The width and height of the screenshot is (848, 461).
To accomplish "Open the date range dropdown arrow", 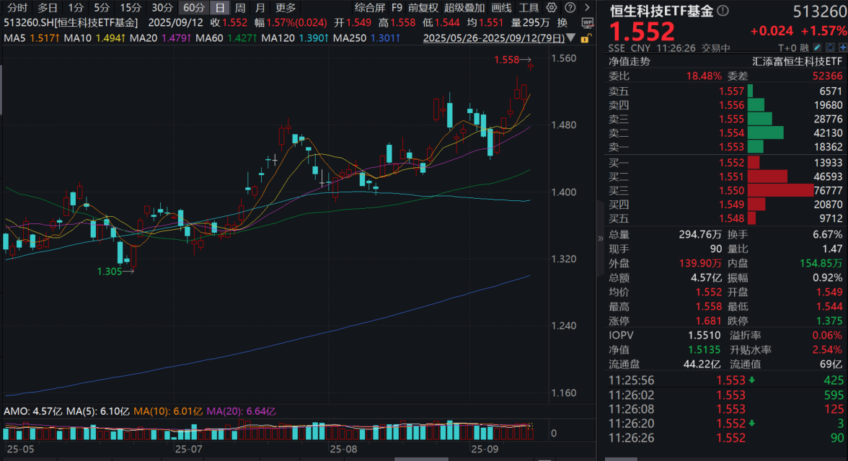I will [570, 37].
